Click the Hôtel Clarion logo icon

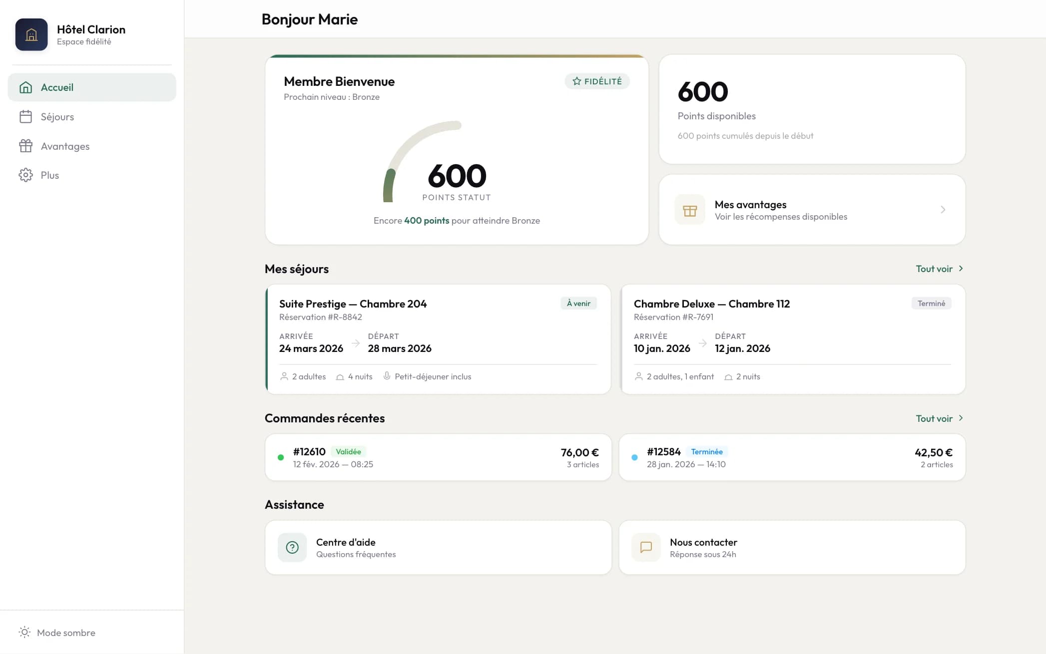(31, 35)
